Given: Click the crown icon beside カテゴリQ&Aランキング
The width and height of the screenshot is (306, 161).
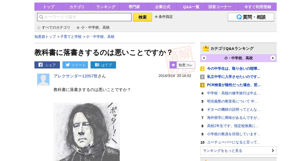Looking at the screenshot, I should tap(206, 48).
